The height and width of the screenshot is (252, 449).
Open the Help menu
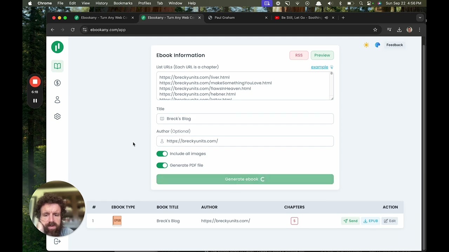pos(192,3)
